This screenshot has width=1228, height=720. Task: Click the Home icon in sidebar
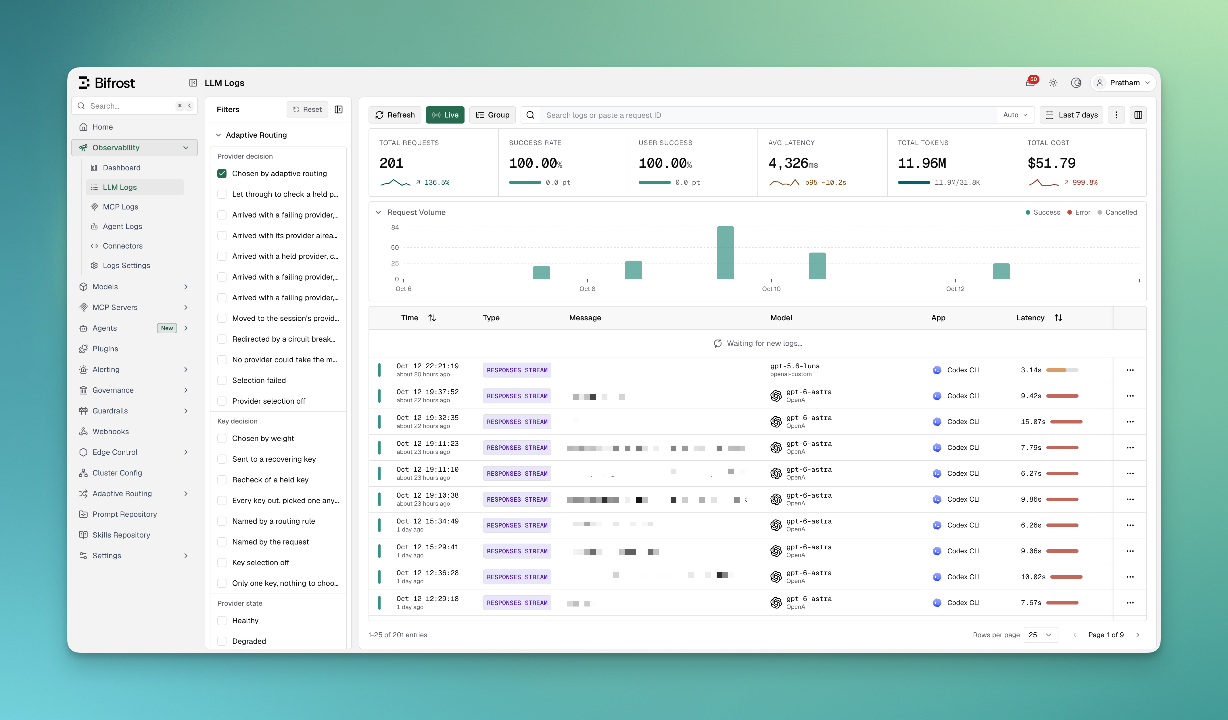[83, 127]
